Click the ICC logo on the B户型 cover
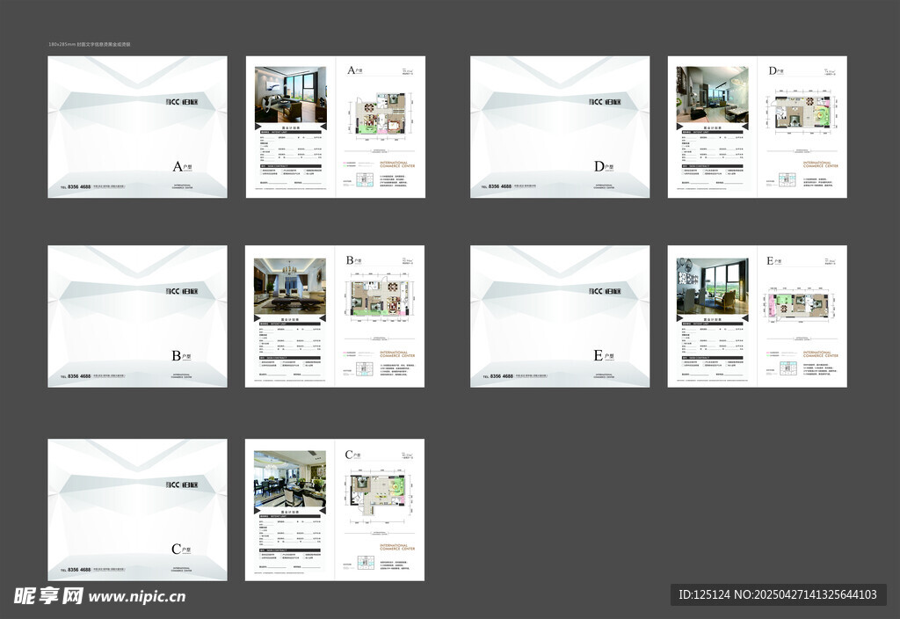The height and width of the screenshot is (619, 900). coord(181,291)
